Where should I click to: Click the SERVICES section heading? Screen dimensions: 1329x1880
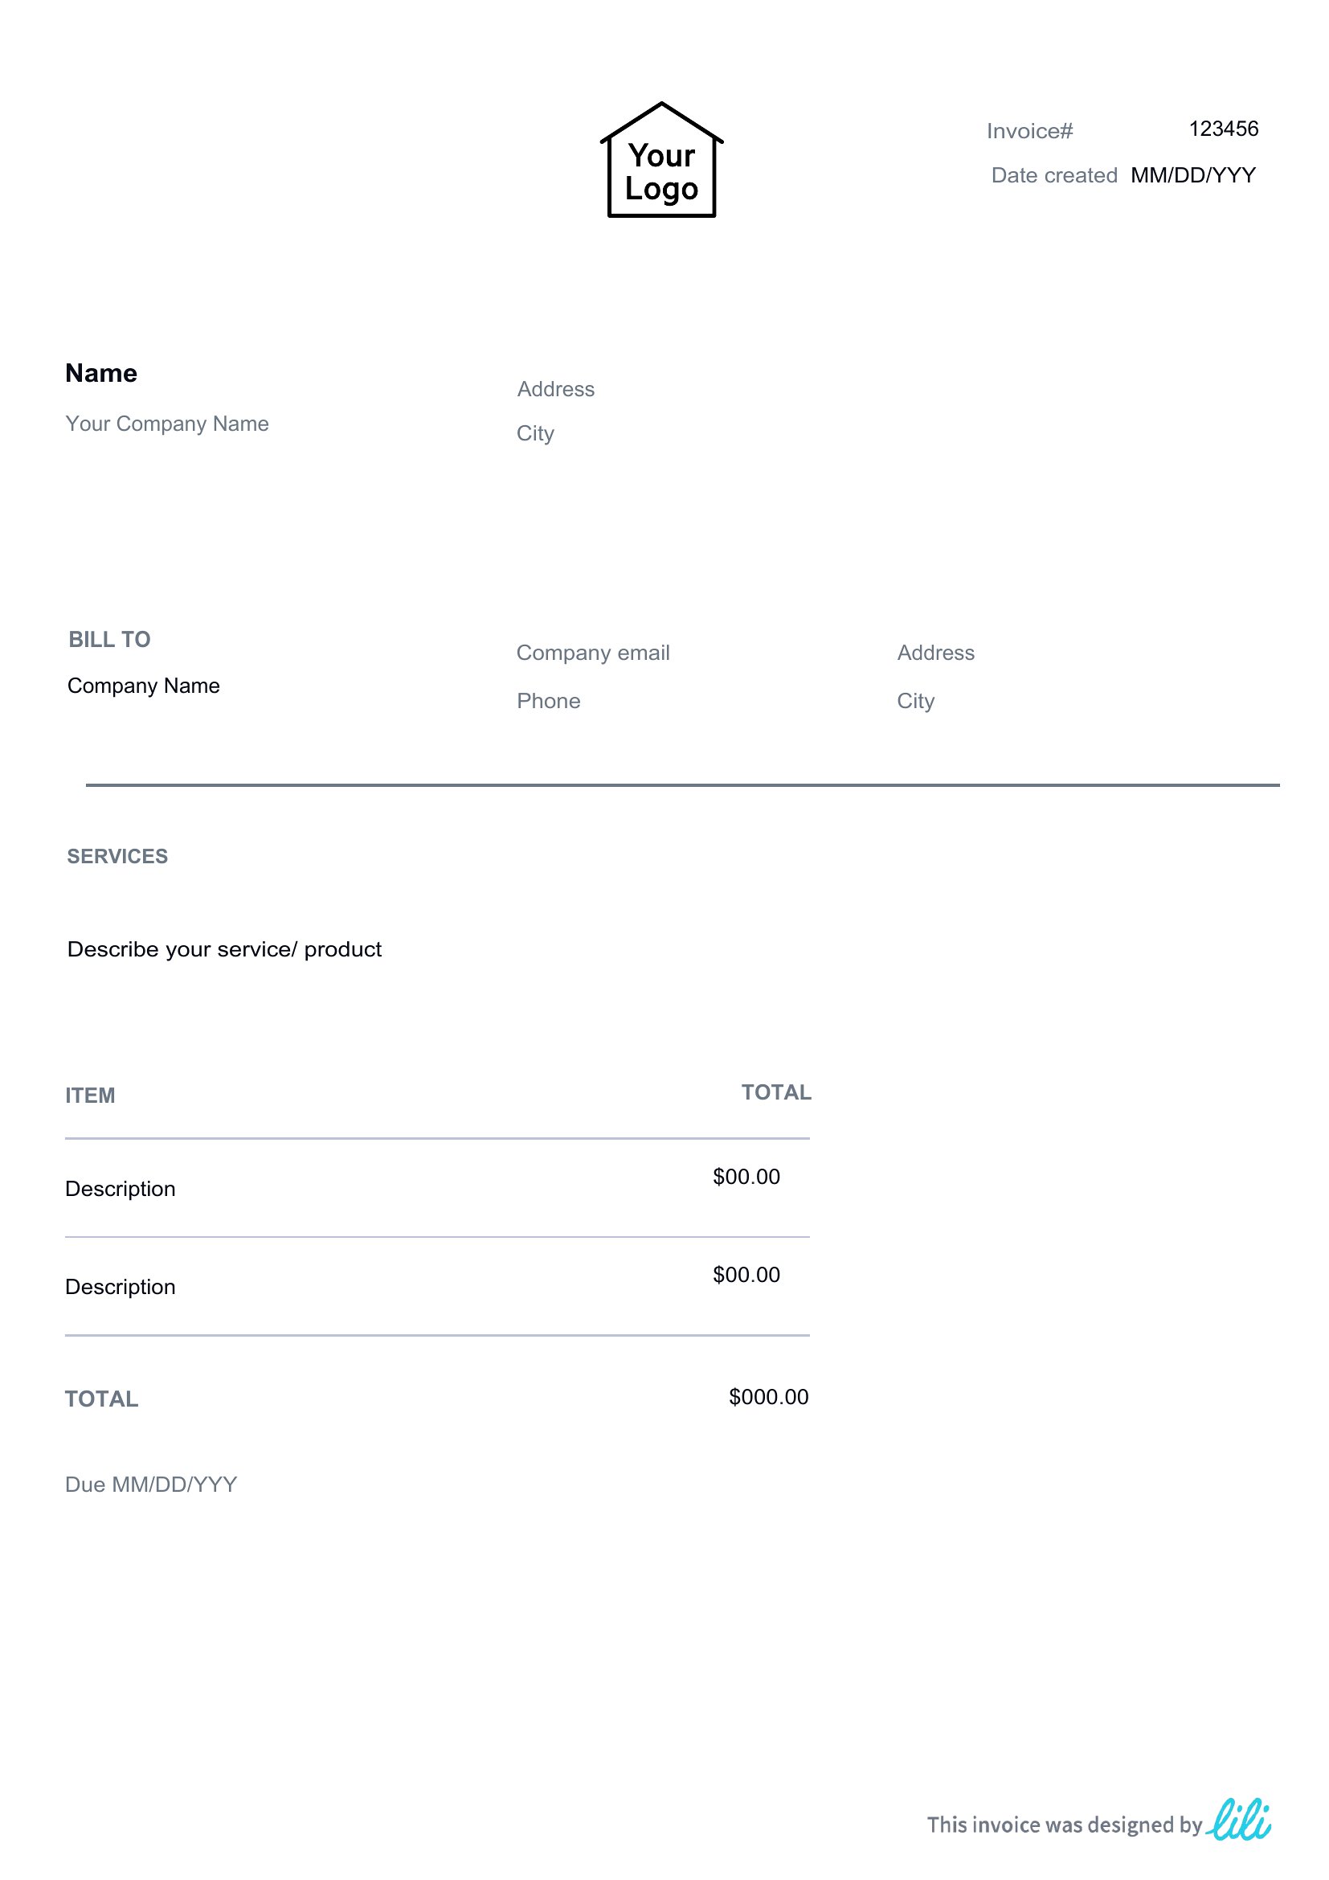[117, 857]
